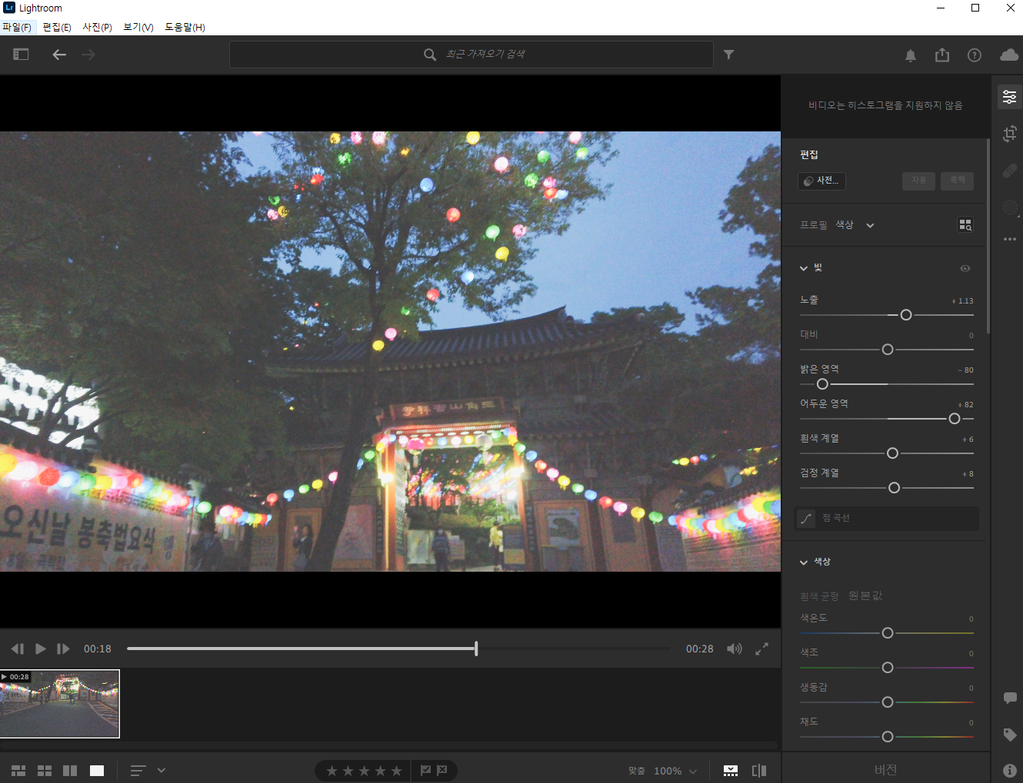The width and height of the screenshot is (1023, 783).
Task: Open the profile dropdown chevron
Action: tap(870, 225)
